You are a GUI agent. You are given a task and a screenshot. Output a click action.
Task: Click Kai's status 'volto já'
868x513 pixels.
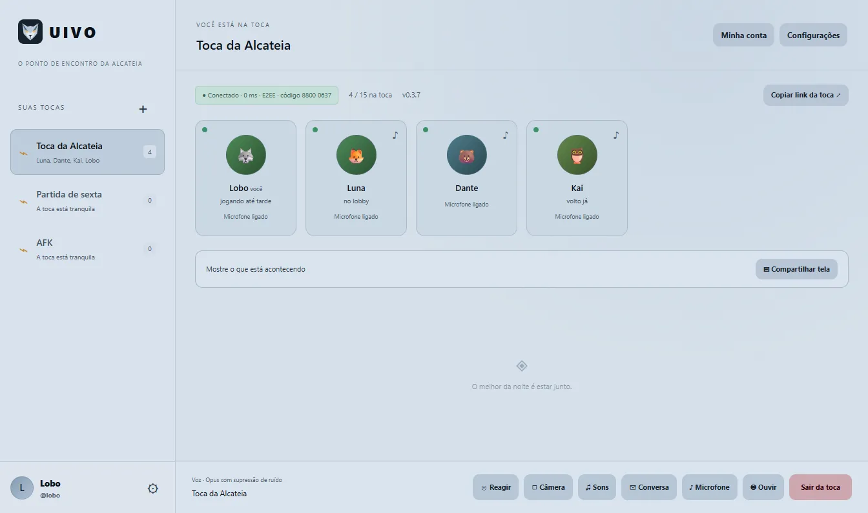point(577,201)
